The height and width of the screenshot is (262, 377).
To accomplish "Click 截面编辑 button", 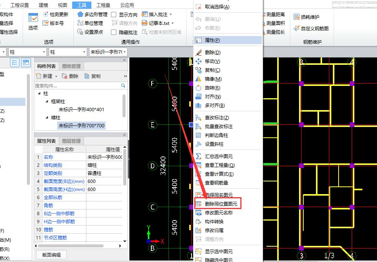I will [x=51, y=255].
